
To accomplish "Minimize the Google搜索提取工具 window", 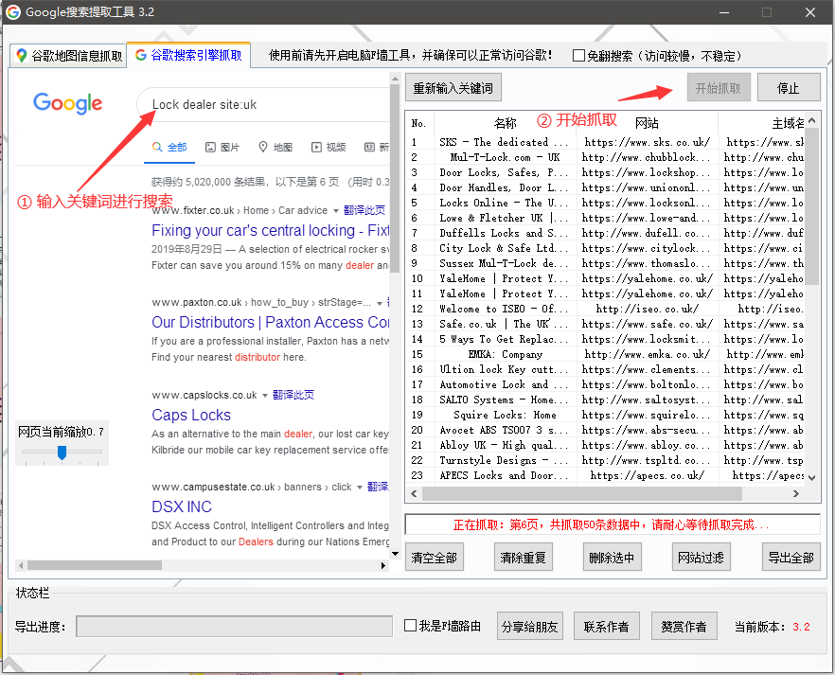I will click(724, 12).
